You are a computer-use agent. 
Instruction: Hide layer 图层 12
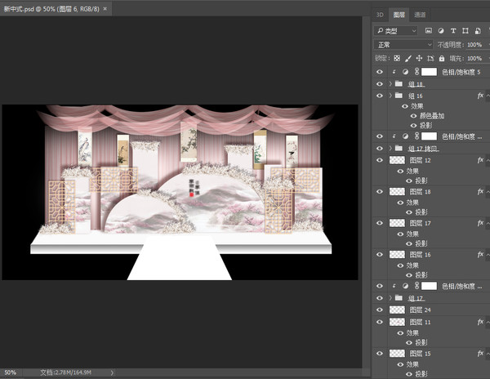click(380, 160)
